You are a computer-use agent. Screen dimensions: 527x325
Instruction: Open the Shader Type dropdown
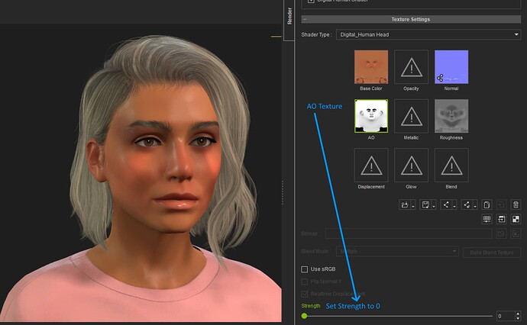pyautogui.click(x=428, y=34)
